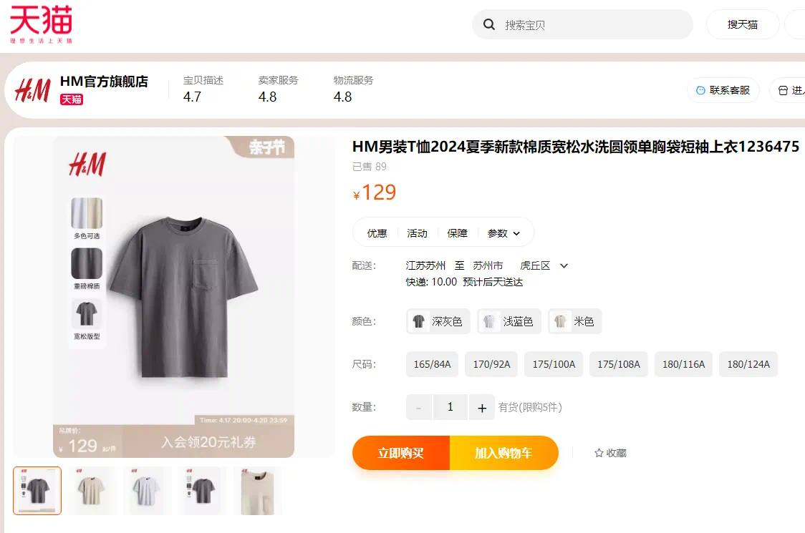
Task: Increase quantity with plus button
Action: click(x=481, y=407)
